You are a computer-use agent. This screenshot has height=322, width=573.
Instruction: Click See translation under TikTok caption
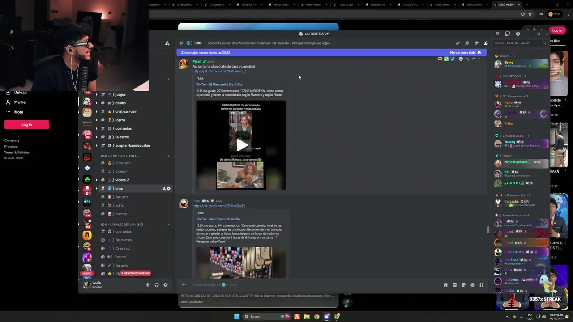coord(192,302)
